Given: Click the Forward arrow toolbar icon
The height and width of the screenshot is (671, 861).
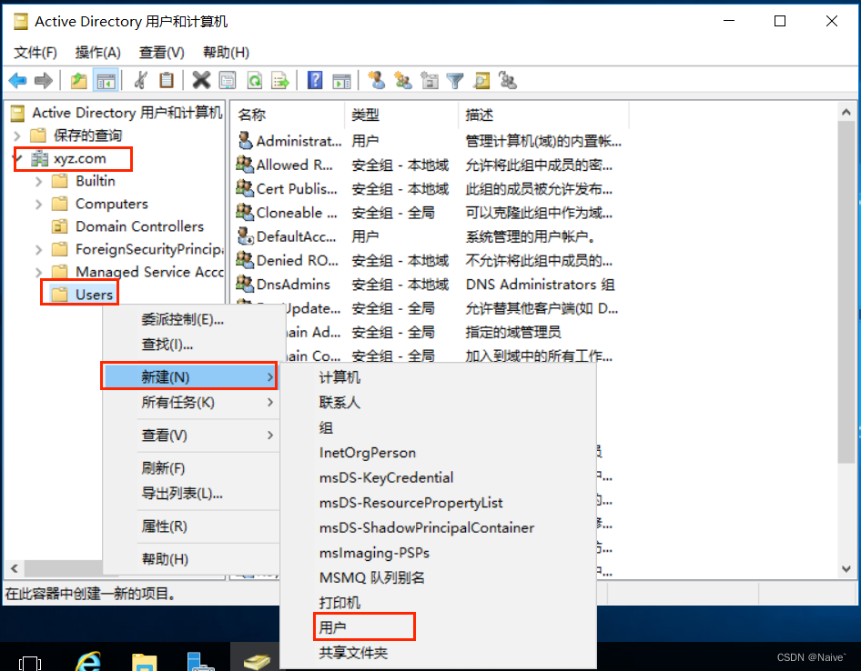Looking at the screenshot, I should click(44, 81).
